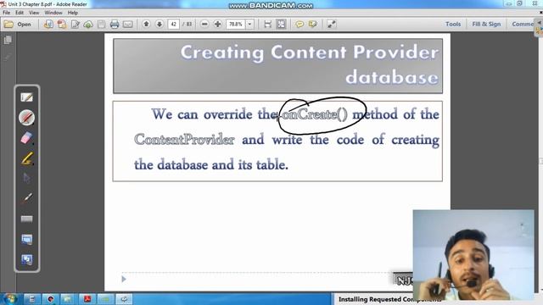Click the gray keyboard tool icon

click(x=26, y=219)
